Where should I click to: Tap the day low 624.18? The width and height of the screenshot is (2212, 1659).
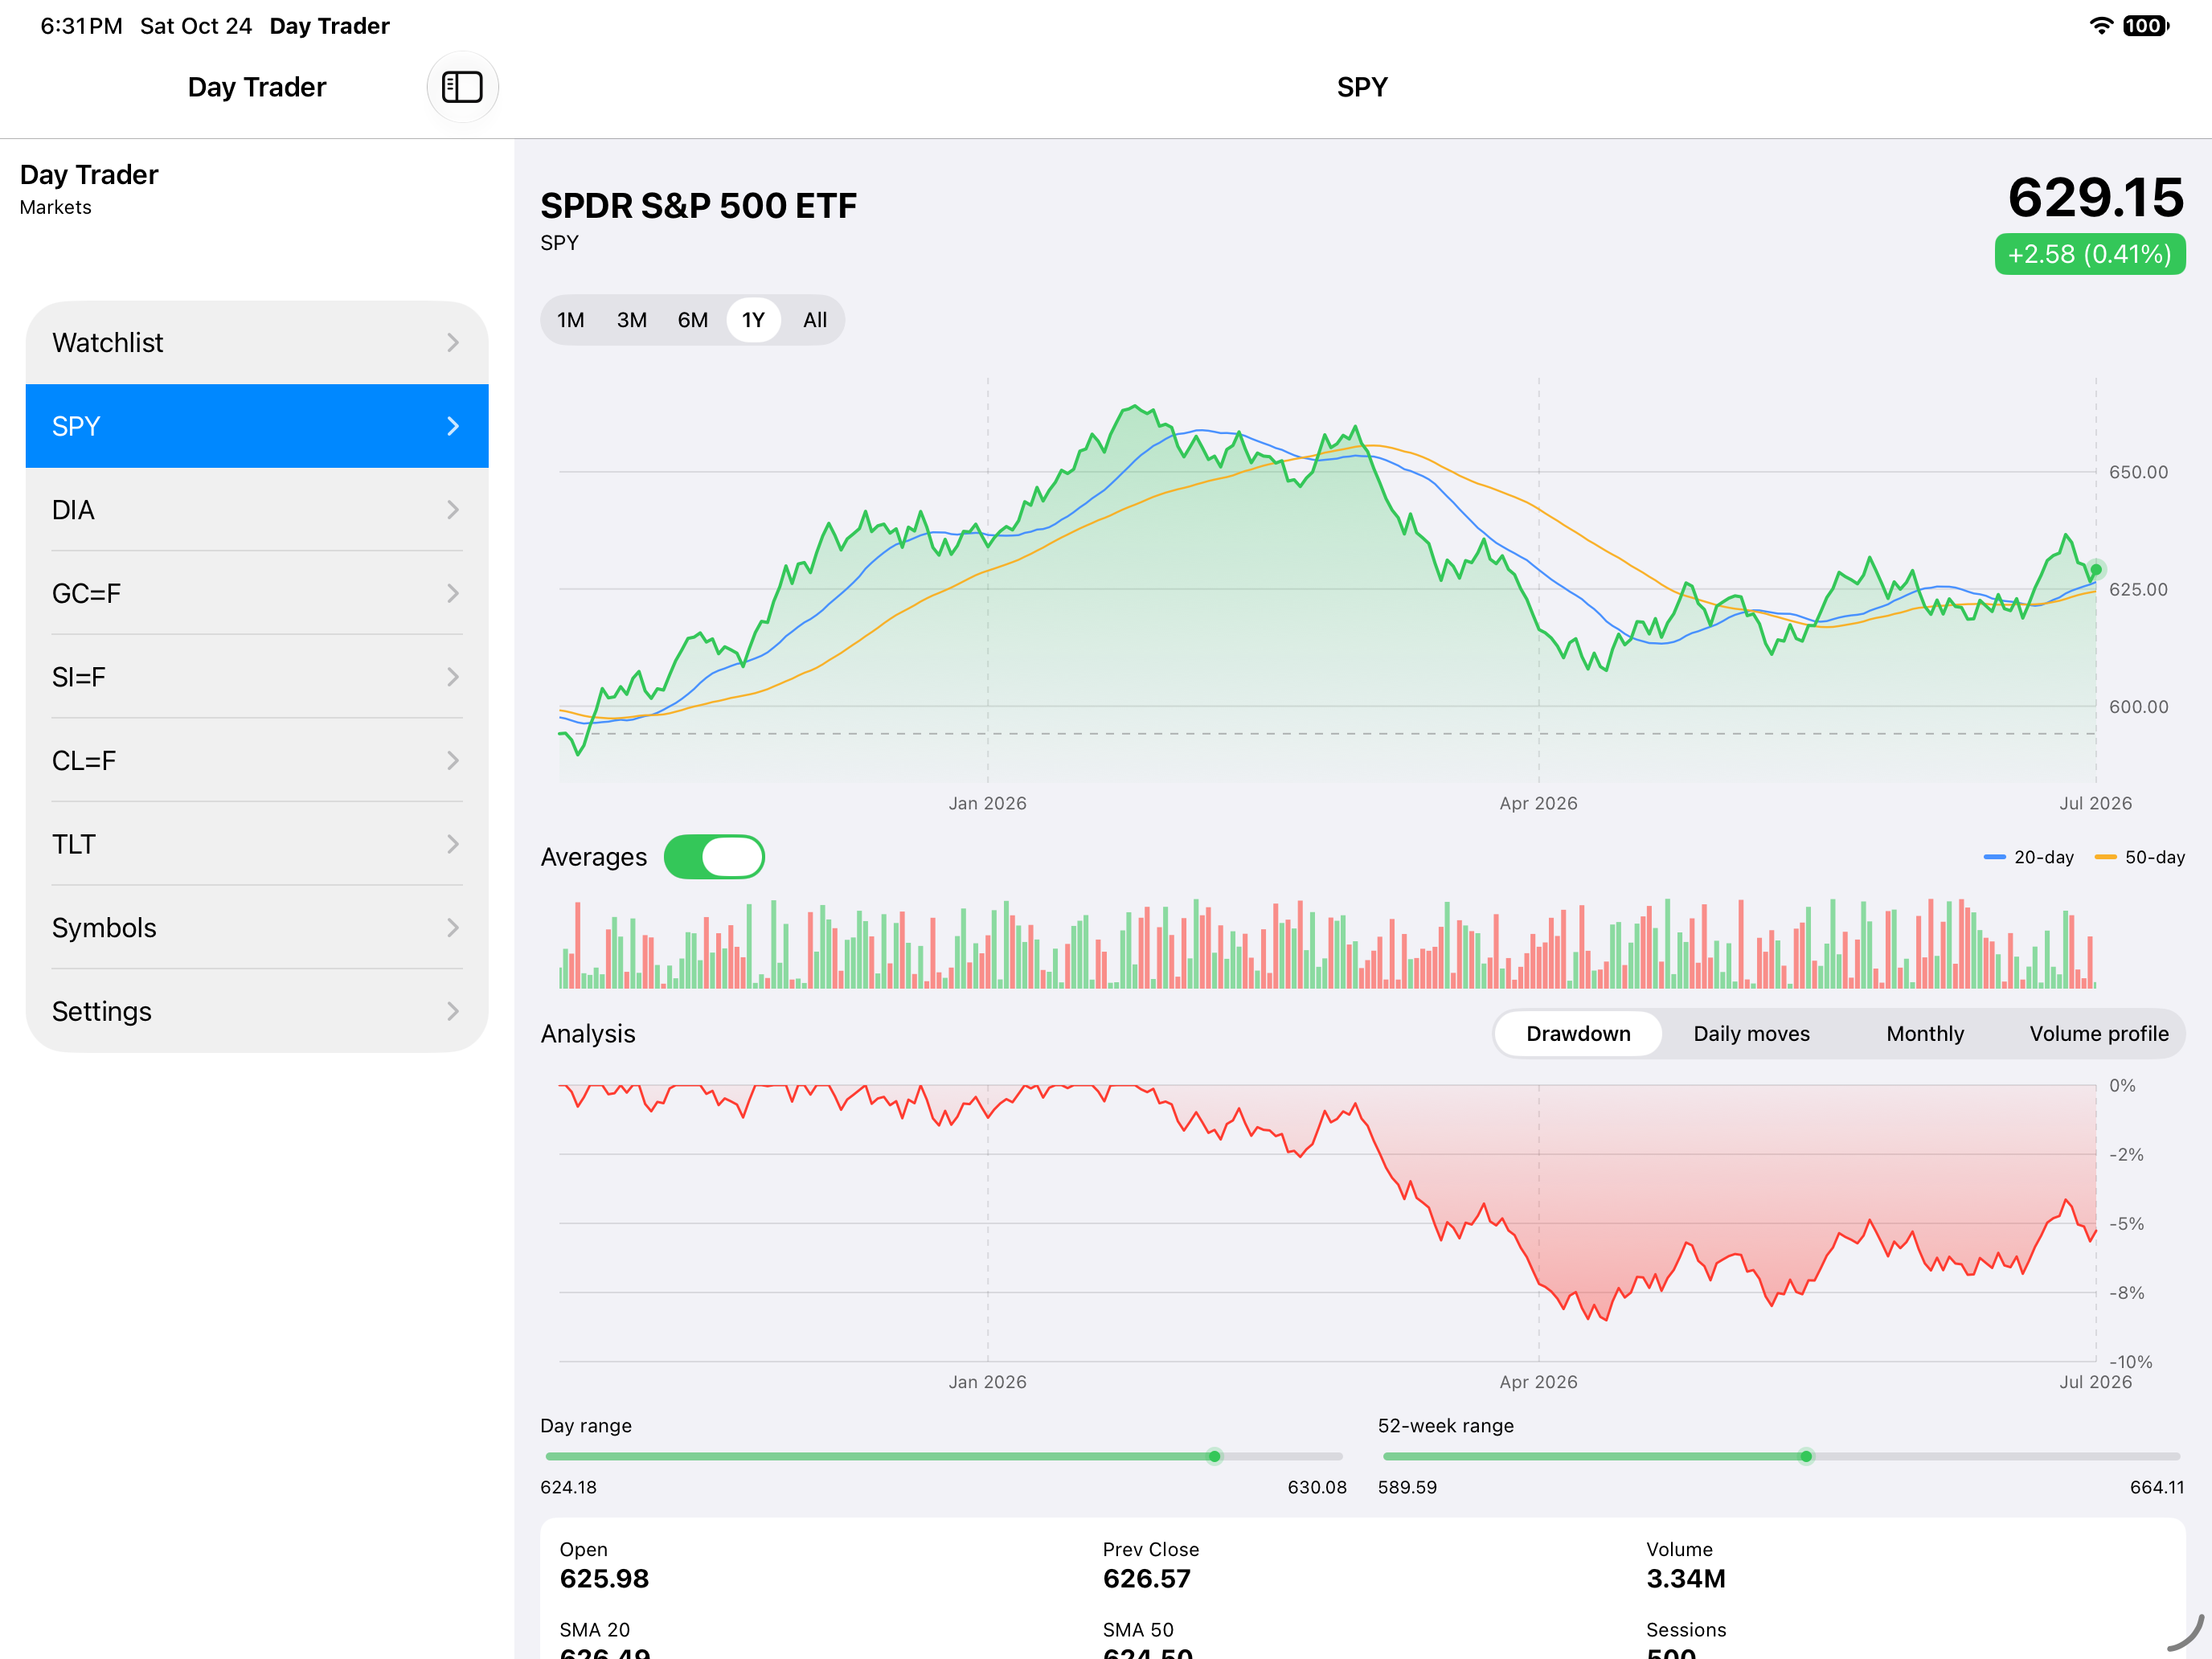[568, 1488]
